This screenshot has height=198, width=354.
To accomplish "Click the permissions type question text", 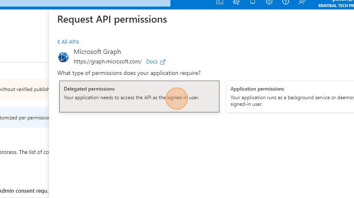I will coord(129,73).
